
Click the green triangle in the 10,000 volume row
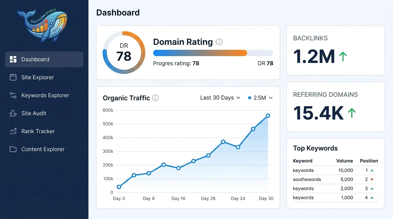372,171
